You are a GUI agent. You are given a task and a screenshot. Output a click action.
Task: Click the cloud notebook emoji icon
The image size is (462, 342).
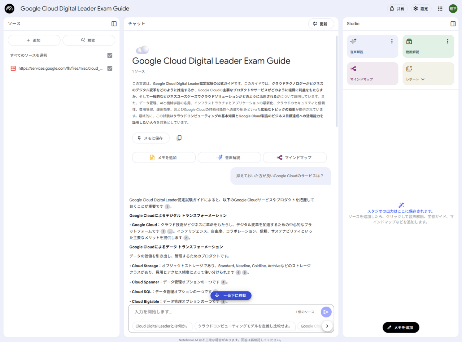(x=142, y=50)
